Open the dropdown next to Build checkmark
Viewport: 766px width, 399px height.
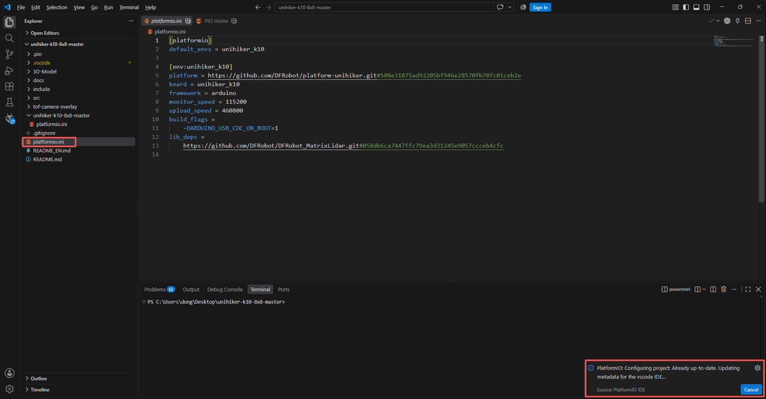tap(718, 20)
